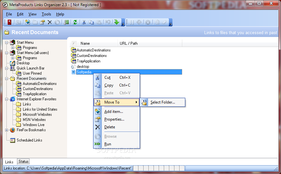
Task: Click the Pause icon in second toolbar
Action: 132,22
